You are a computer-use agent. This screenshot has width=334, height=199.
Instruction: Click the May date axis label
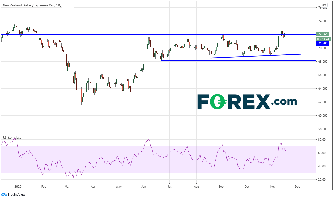pos(119,186)
